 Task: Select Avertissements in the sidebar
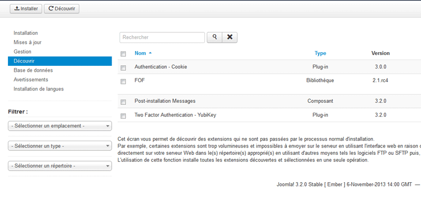click(x=31, y=80)
